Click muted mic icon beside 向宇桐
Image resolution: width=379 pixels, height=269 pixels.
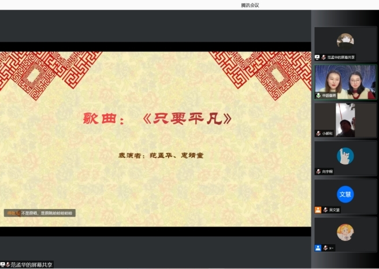(x=318, y=171)
